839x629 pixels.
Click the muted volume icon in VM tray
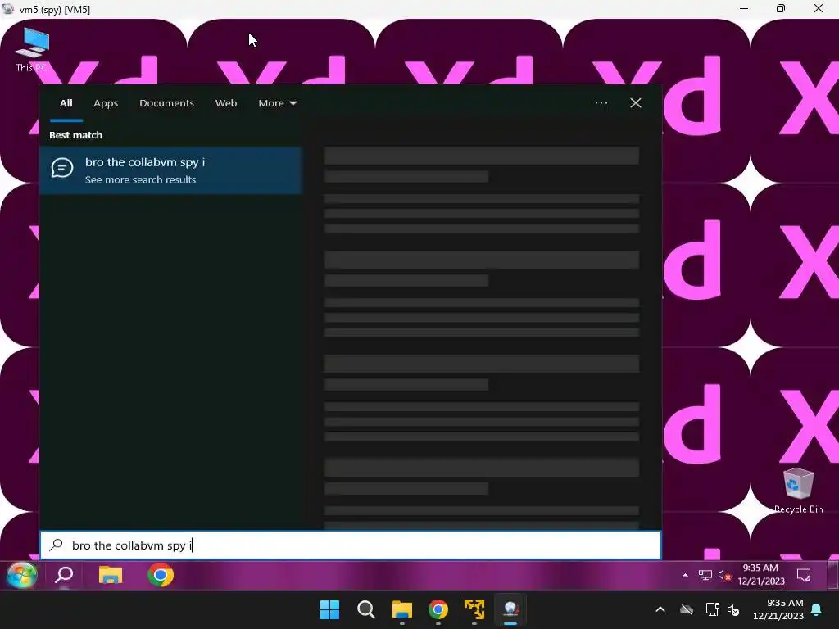coord(724,575)
